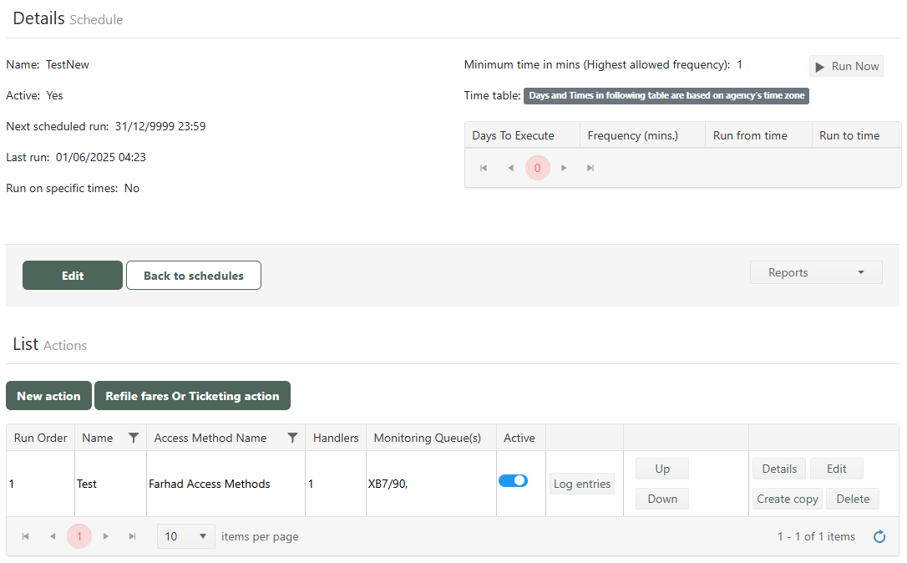Delete the Test action row
Screen dimensions: 907x563
853,499
